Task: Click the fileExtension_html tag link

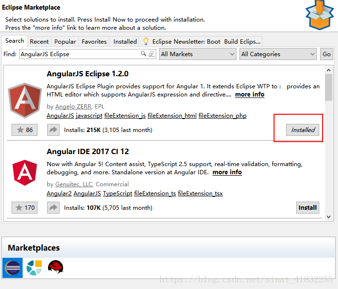Action: pos(172,116)
